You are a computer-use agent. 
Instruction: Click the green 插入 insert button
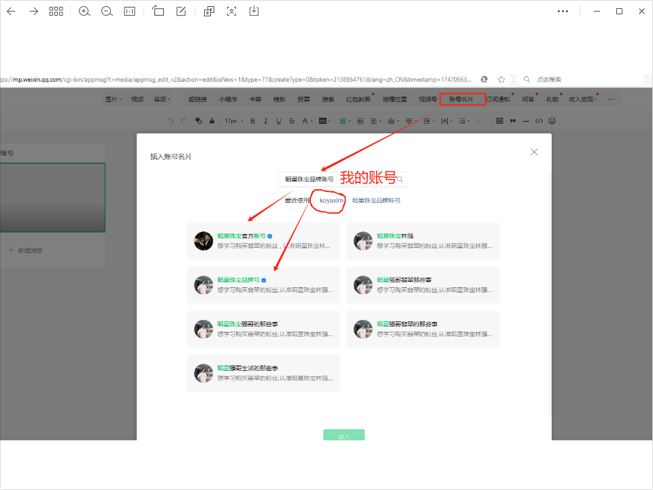click(344, 435)
